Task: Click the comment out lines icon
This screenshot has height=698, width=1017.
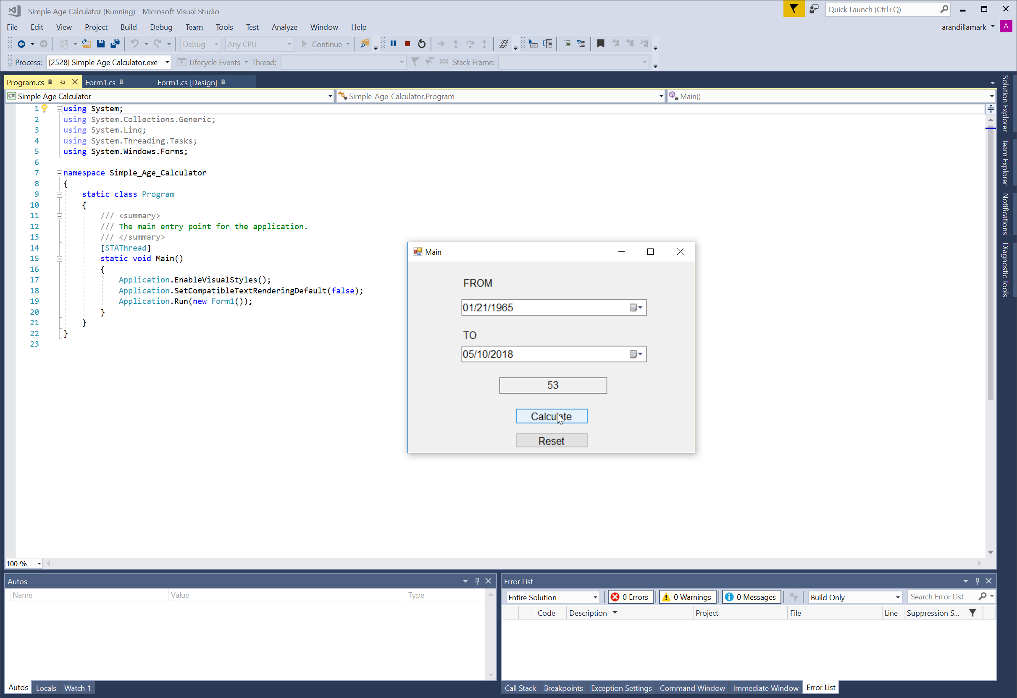Action: 567,44
